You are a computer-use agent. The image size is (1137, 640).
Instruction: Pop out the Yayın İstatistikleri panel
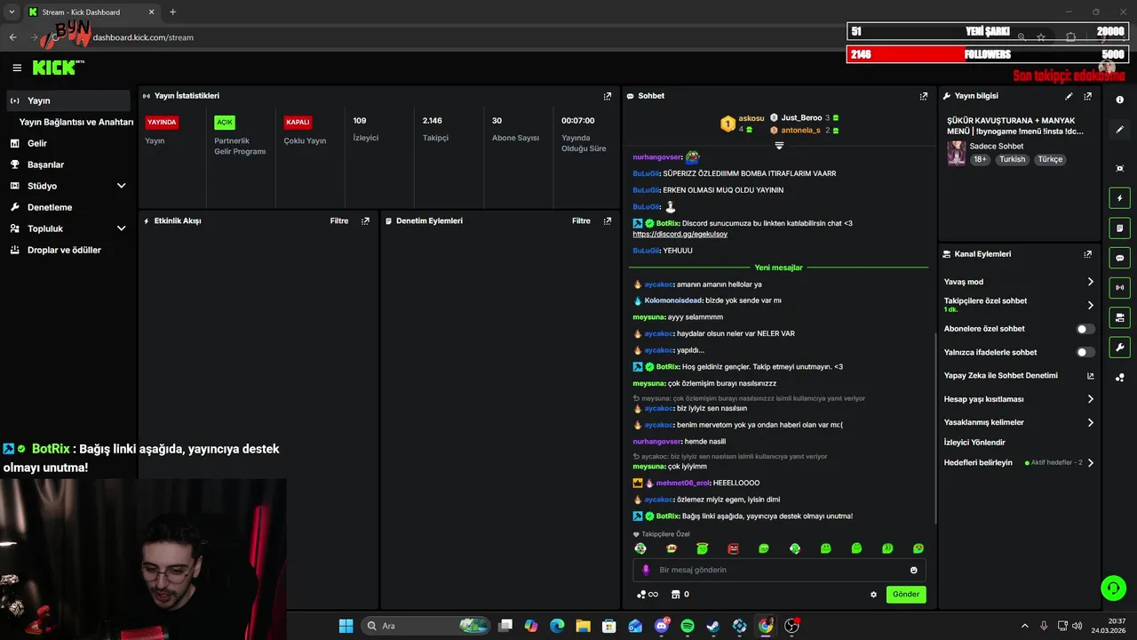608,96
